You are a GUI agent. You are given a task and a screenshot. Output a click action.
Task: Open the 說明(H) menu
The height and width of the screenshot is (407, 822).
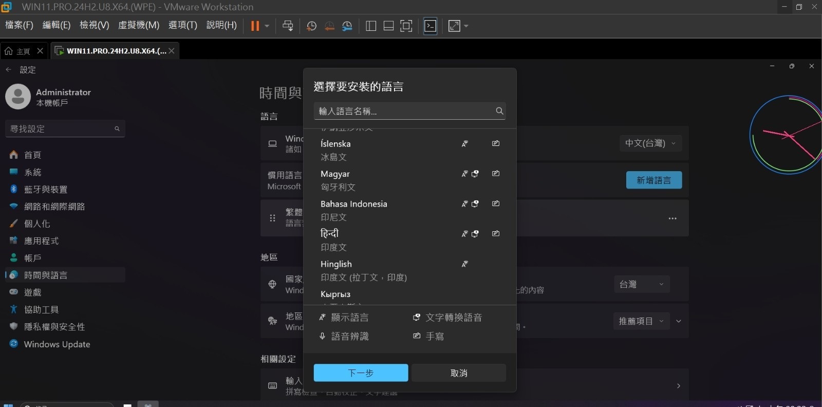click(221, 25)
